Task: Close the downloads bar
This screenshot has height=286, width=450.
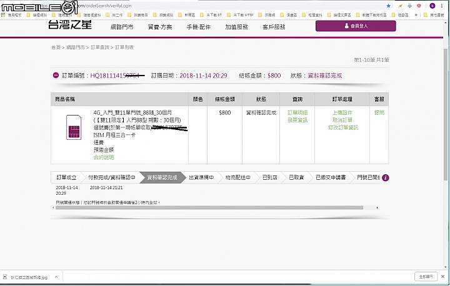Action: [x=442, y=277]
